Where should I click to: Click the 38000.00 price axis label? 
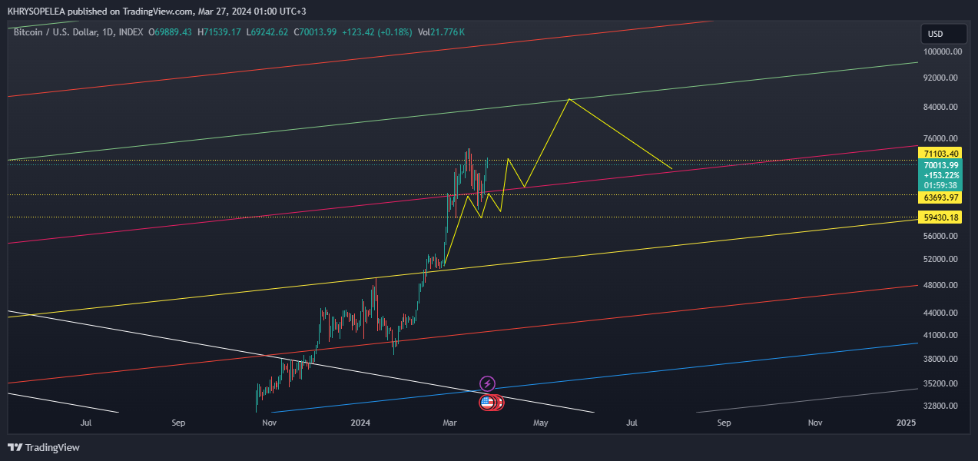[x=942, y=359]
